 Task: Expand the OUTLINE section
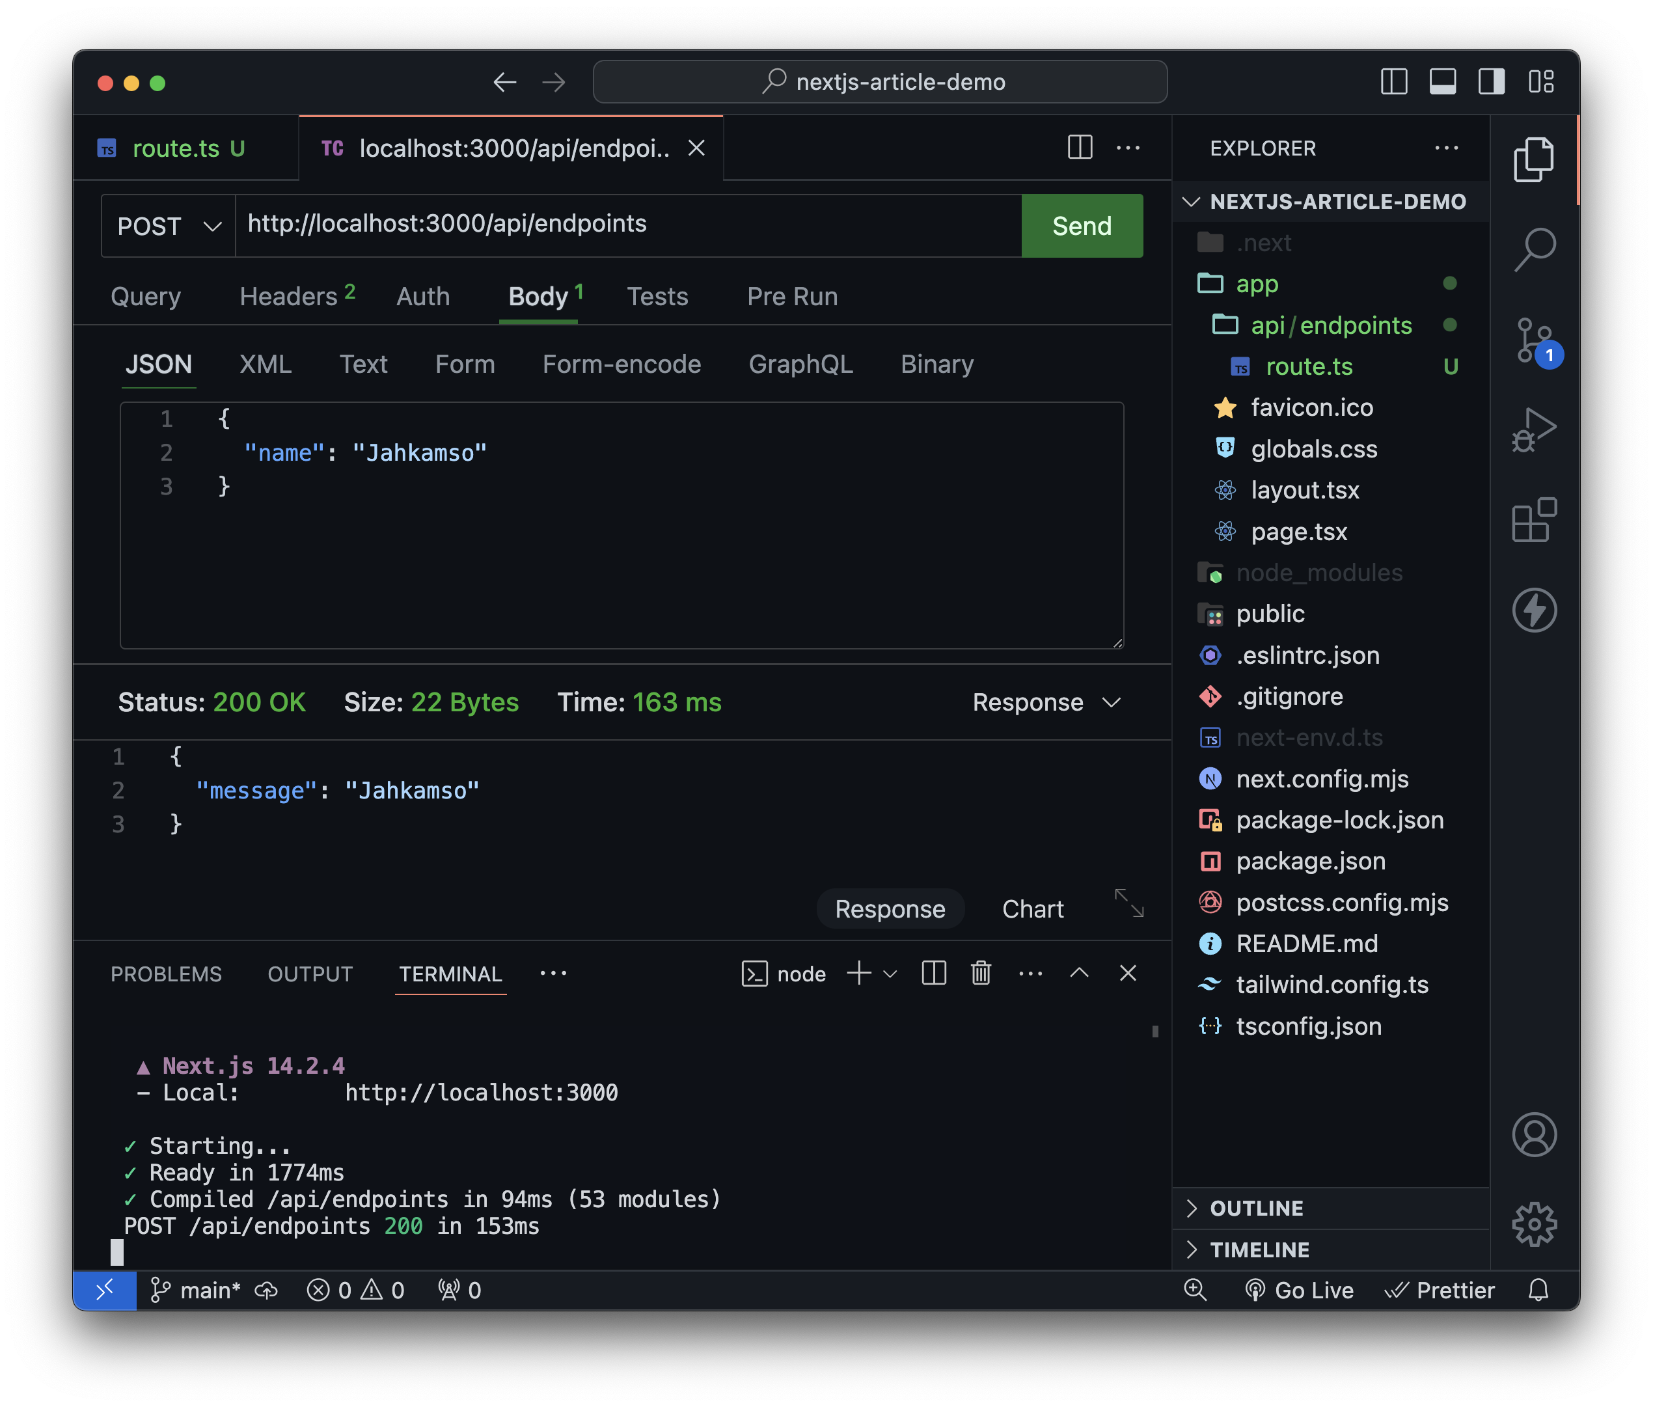pyautogui.click(x=1257, y=1208)
